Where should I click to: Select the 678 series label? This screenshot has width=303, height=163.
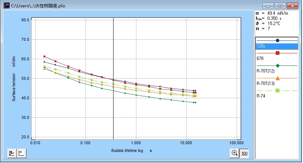(x=261, y=59)
